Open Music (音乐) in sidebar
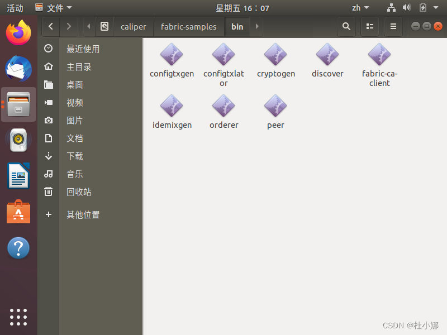Screen dimensions: 447x335 point(90,174)
